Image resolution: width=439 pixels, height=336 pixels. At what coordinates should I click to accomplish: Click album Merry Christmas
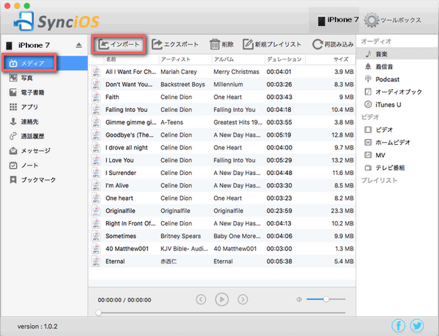tap(236, 72)
